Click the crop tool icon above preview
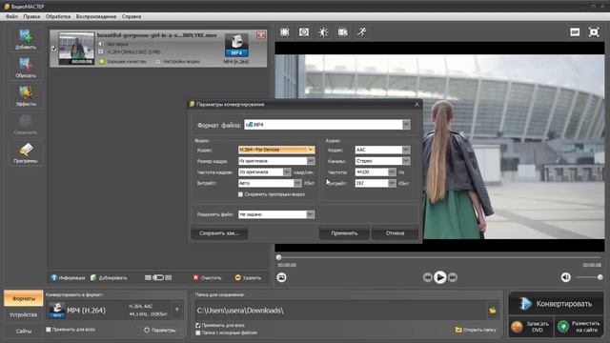 coord(284,32)
